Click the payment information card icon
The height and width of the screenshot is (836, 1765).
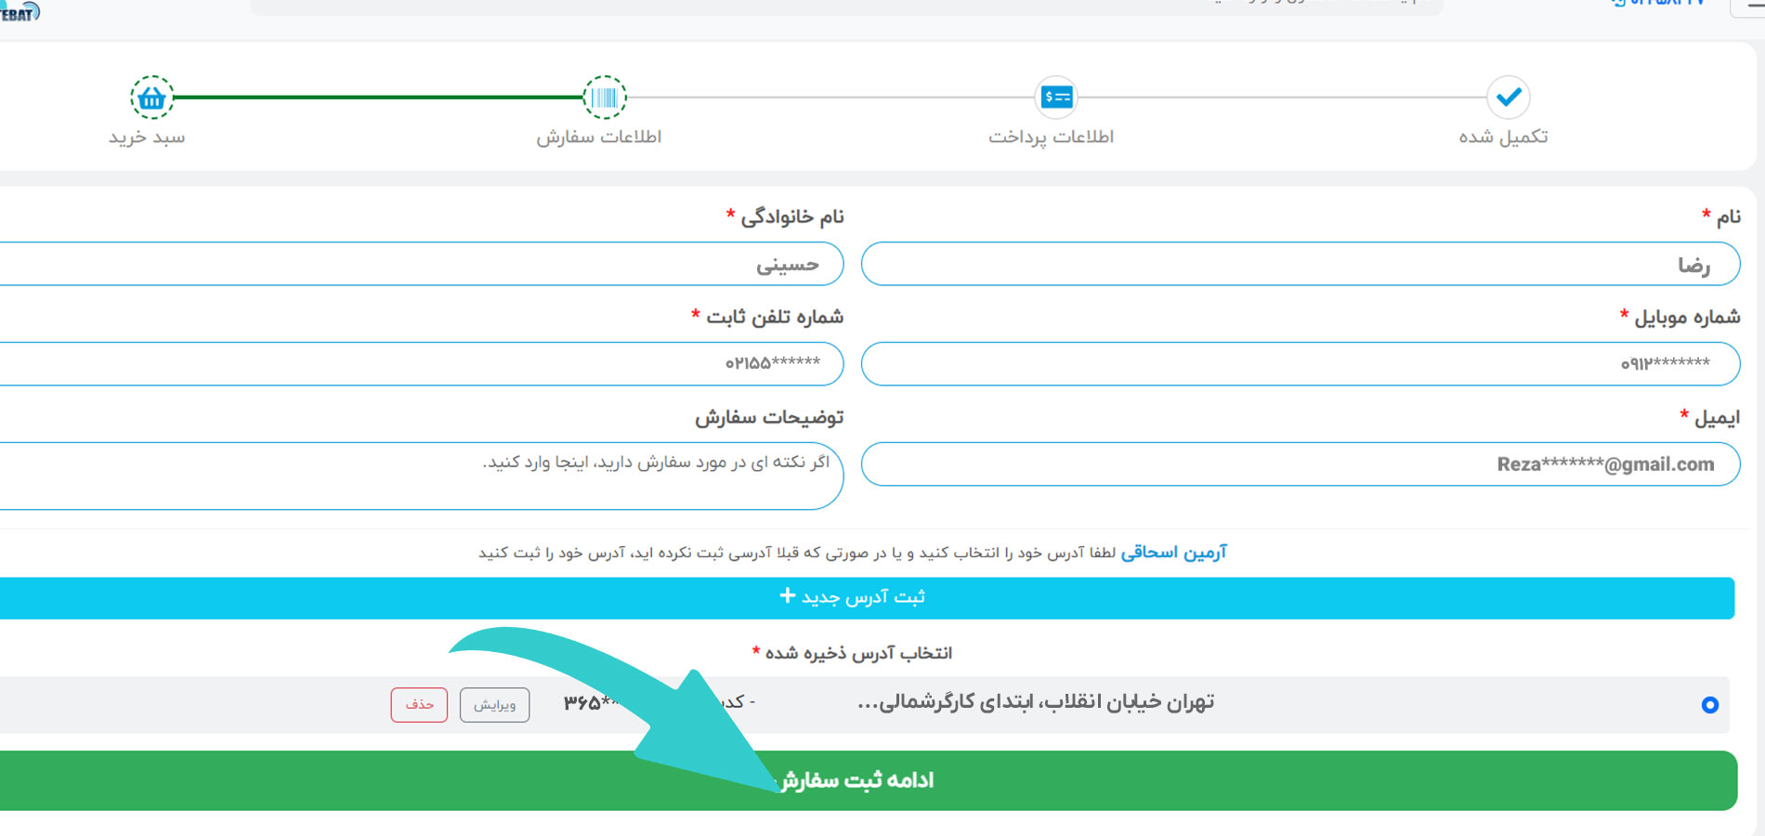pyautogui.click(x=1056, y=97)
